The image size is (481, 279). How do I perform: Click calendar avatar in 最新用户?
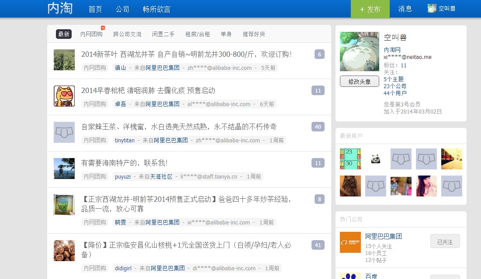tap(350, 159)
